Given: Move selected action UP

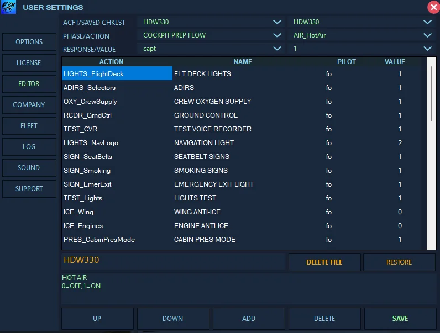Looking at the screenshot, I should click(x=97, y=319).
